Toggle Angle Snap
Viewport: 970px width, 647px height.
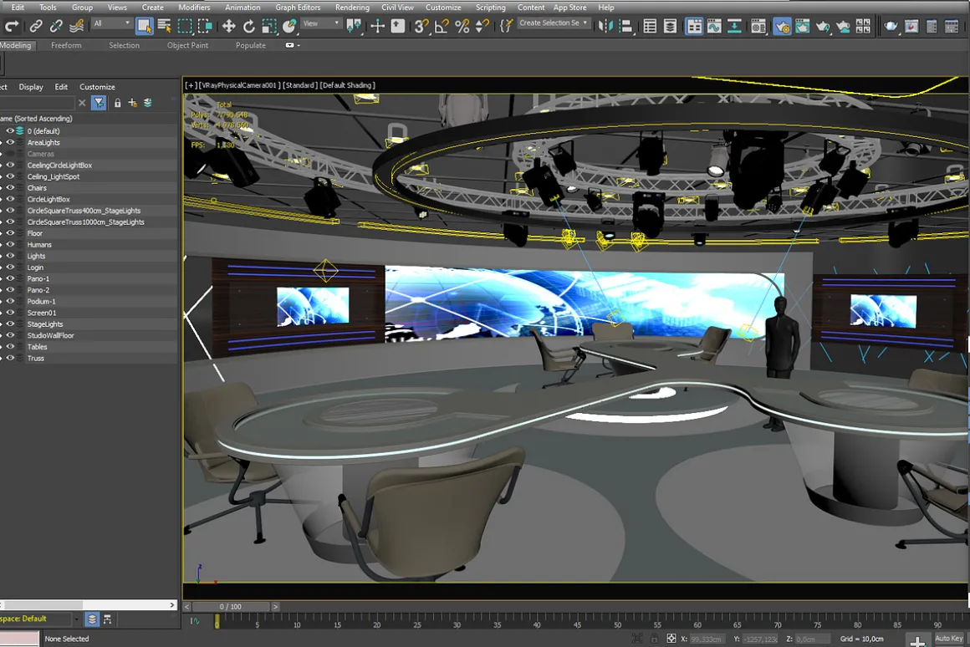[x=442, y=26]
